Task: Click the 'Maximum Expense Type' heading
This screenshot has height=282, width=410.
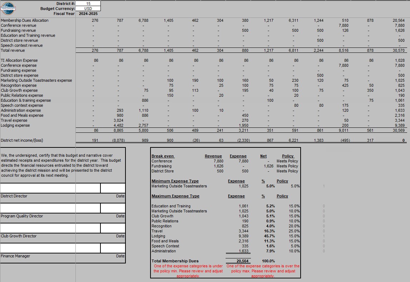Action: pos(175,196)
